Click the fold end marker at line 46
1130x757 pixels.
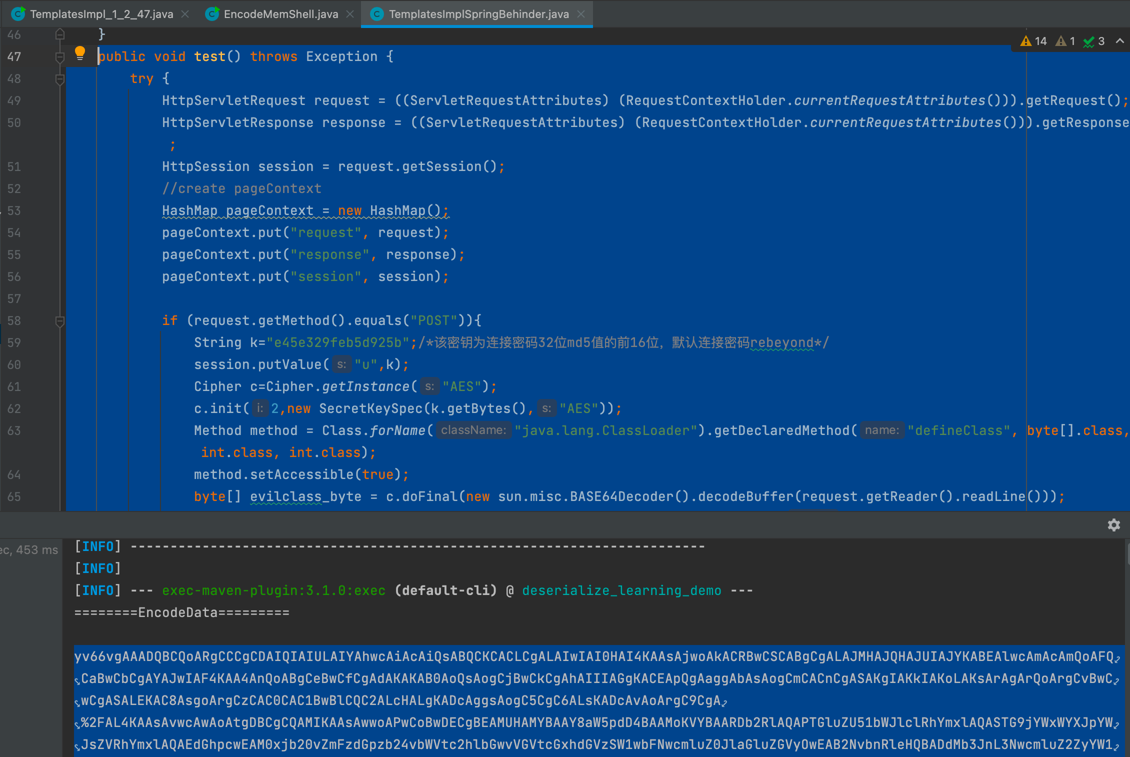pyautogui.click(x=60, y=34)
